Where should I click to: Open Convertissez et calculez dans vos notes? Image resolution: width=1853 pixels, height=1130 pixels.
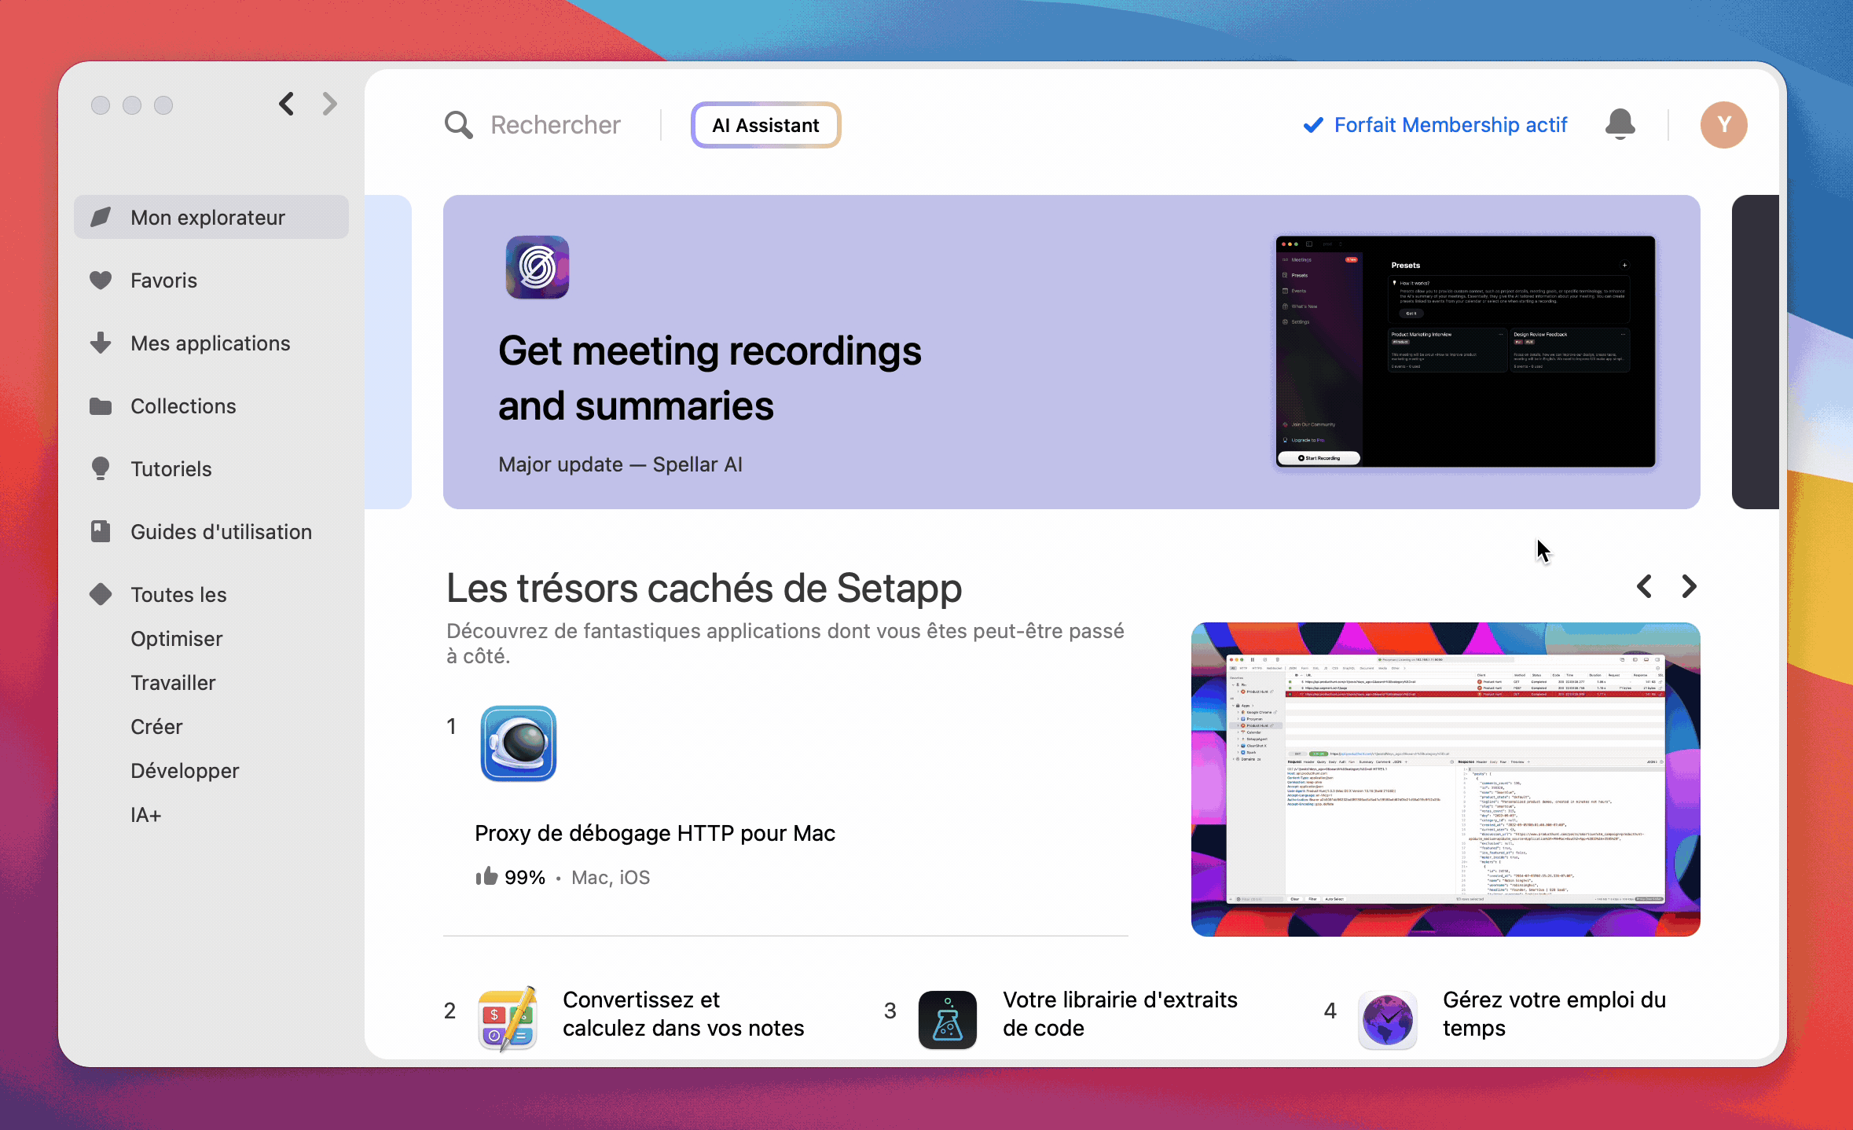(x=684, y=1014)
